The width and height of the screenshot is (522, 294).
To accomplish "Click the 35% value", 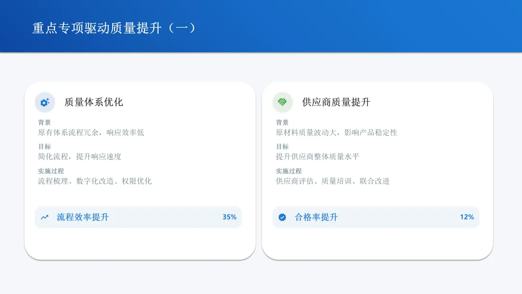I will [x=229, y=217].
